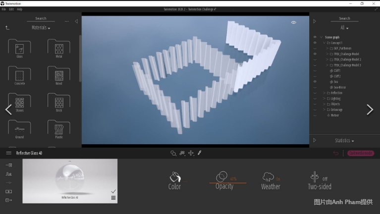Viewport: 380px width, 214px height.
Task: Open the Statistics dropdown
Action: pyautogui.click(x=344, y=141)
